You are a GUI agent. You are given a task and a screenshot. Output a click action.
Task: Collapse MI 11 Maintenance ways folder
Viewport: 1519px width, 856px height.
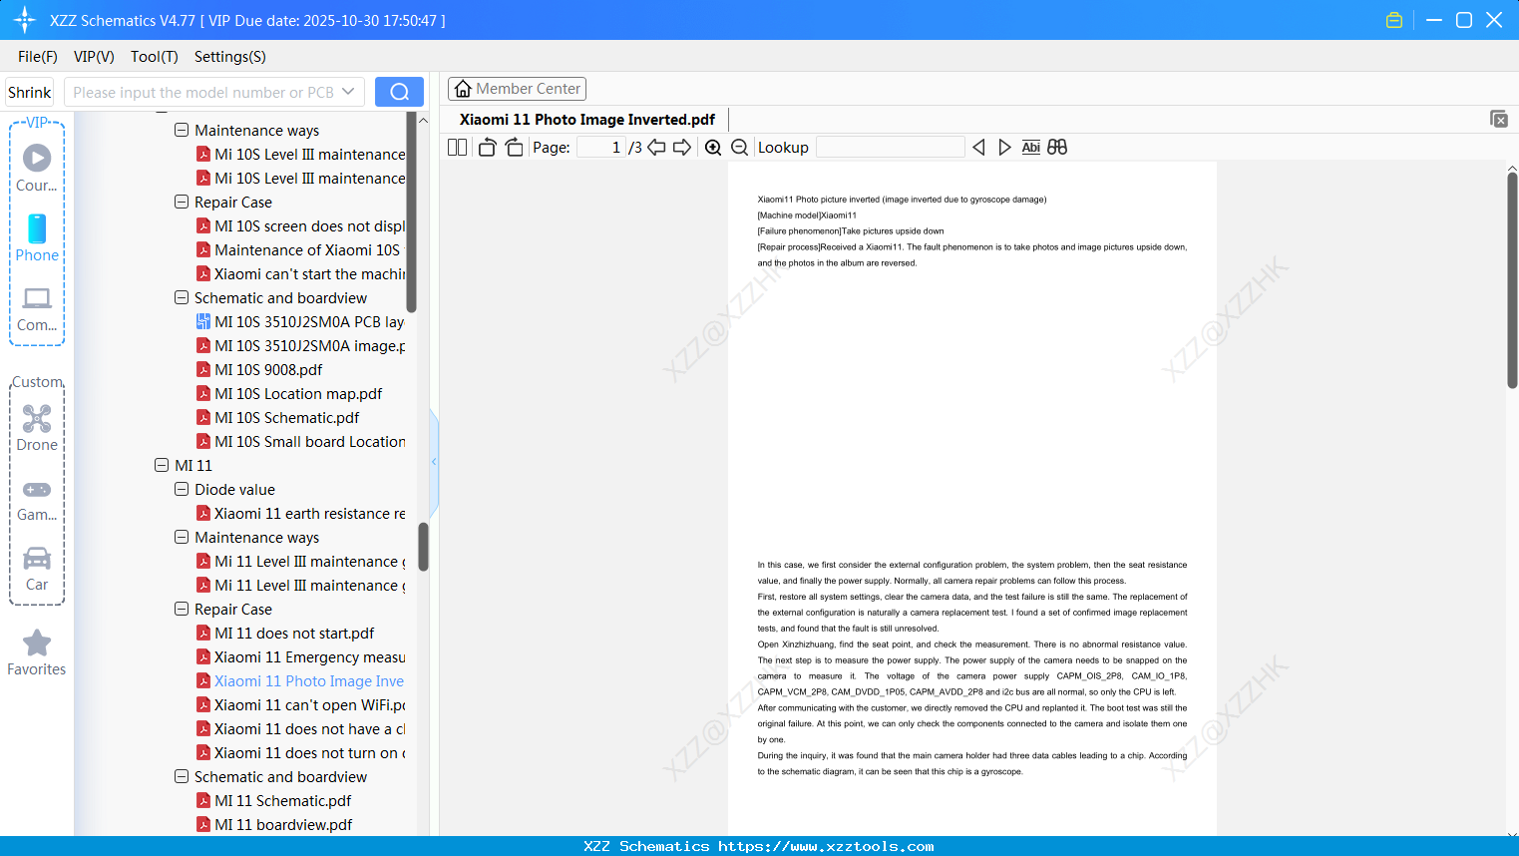tap(182, 538)
